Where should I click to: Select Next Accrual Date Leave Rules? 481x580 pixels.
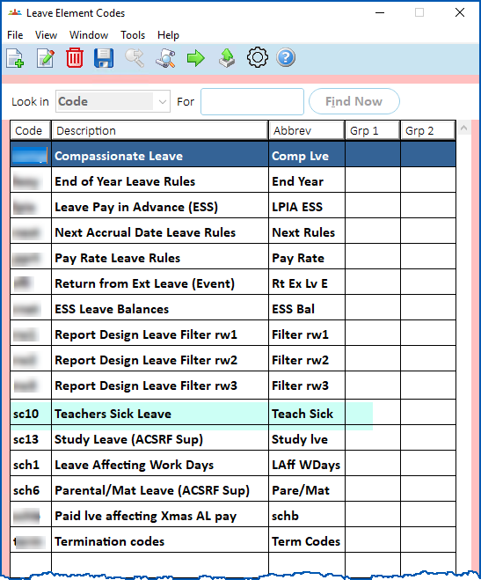pos(233,232)
